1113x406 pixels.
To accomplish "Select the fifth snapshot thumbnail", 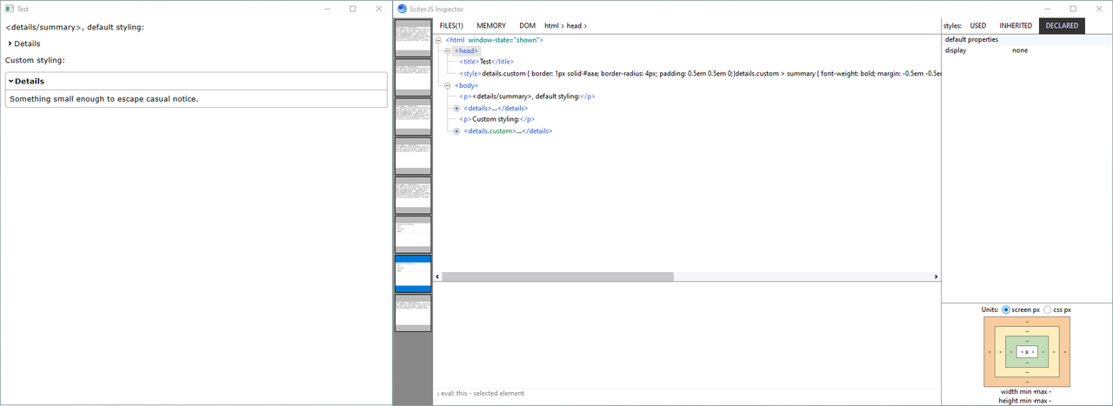I will click(413, 195).
